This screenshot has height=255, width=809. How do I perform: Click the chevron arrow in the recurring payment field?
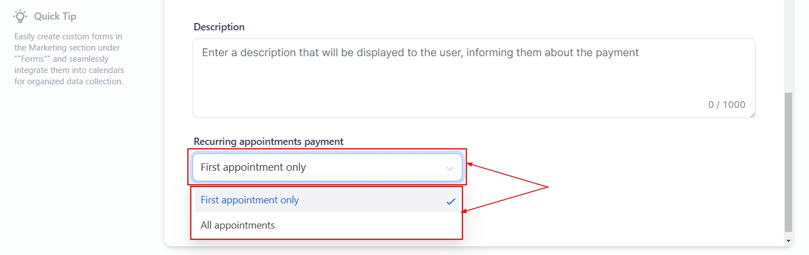tap(450, 168)
